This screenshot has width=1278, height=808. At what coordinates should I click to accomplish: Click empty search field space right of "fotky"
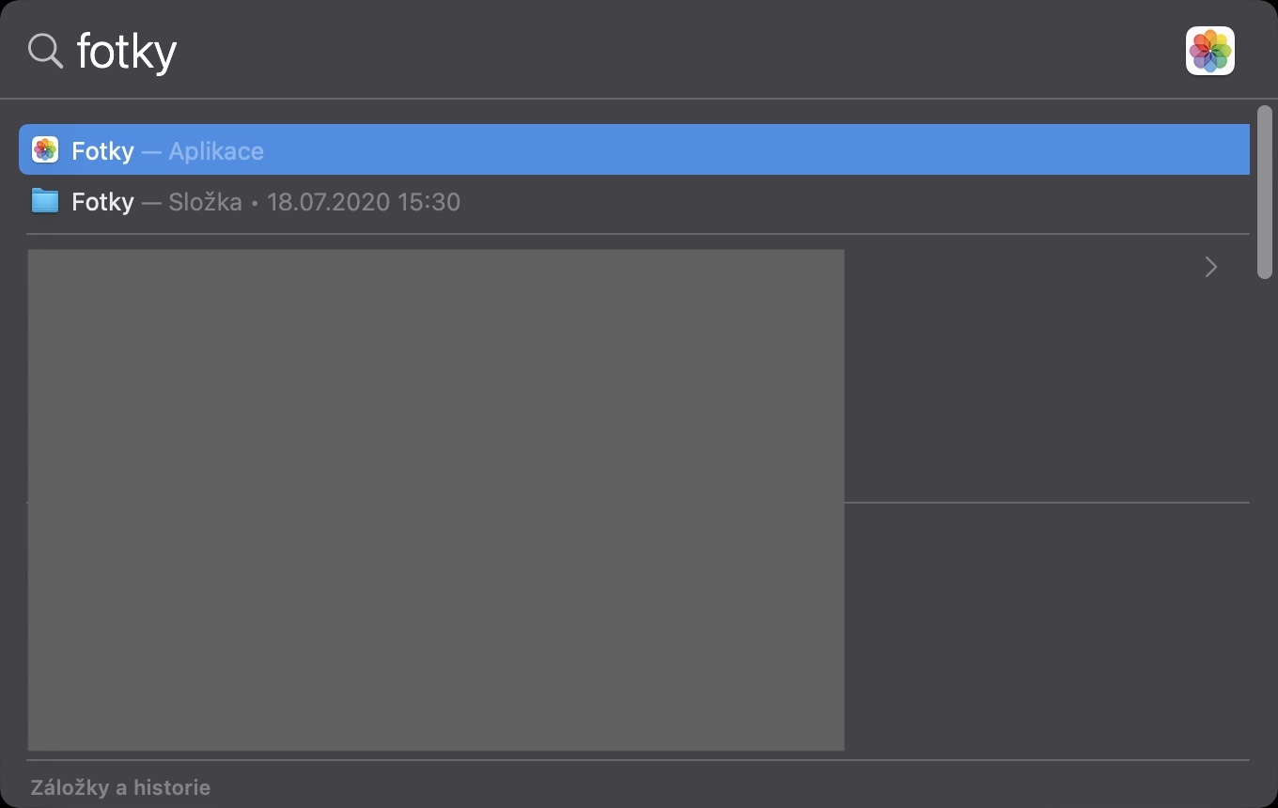click(658, 52)
